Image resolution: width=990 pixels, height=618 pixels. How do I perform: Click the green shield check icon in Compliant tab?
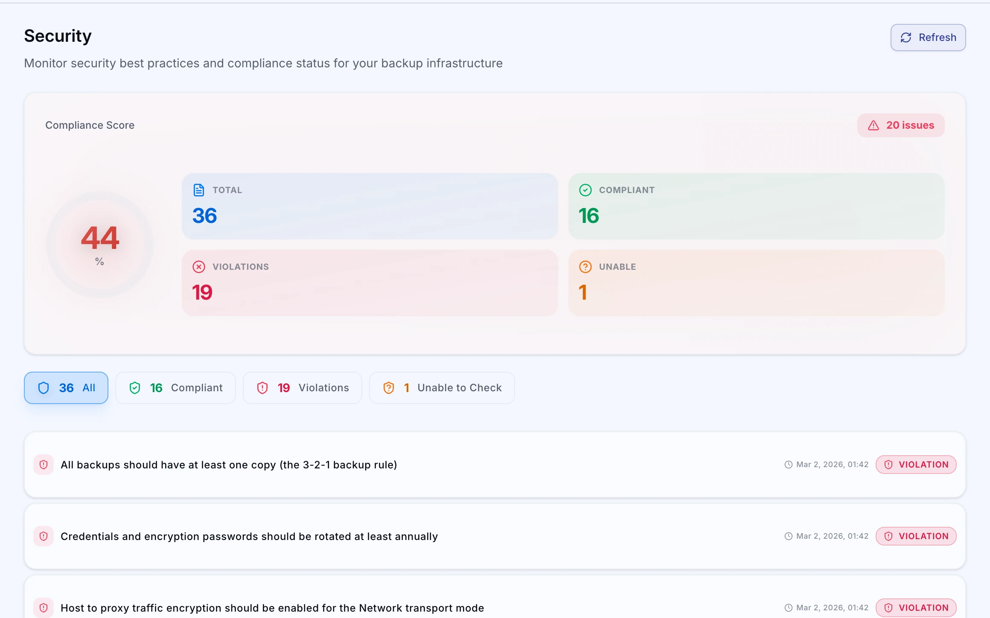click(135, 388)
